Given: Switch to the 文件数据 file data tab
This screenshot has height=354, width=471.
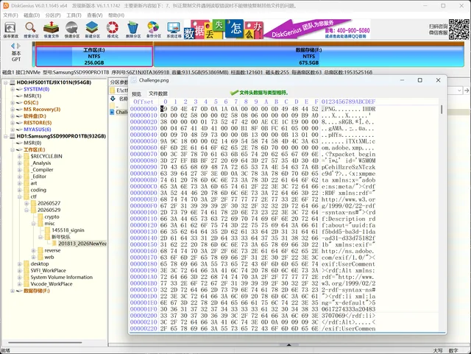Looking at the screenshot, I should point(158,93).
